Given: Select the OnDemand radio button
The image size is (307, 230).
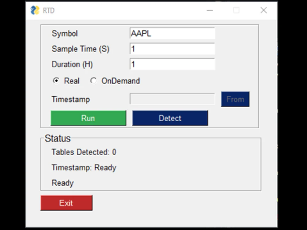Looking at the screenshot, I should [93, 81].
